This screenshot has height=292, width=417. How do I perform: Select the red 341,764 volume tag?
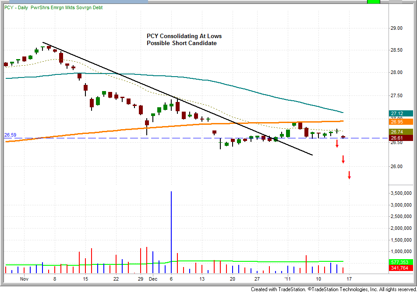click(x=400, y=268)
